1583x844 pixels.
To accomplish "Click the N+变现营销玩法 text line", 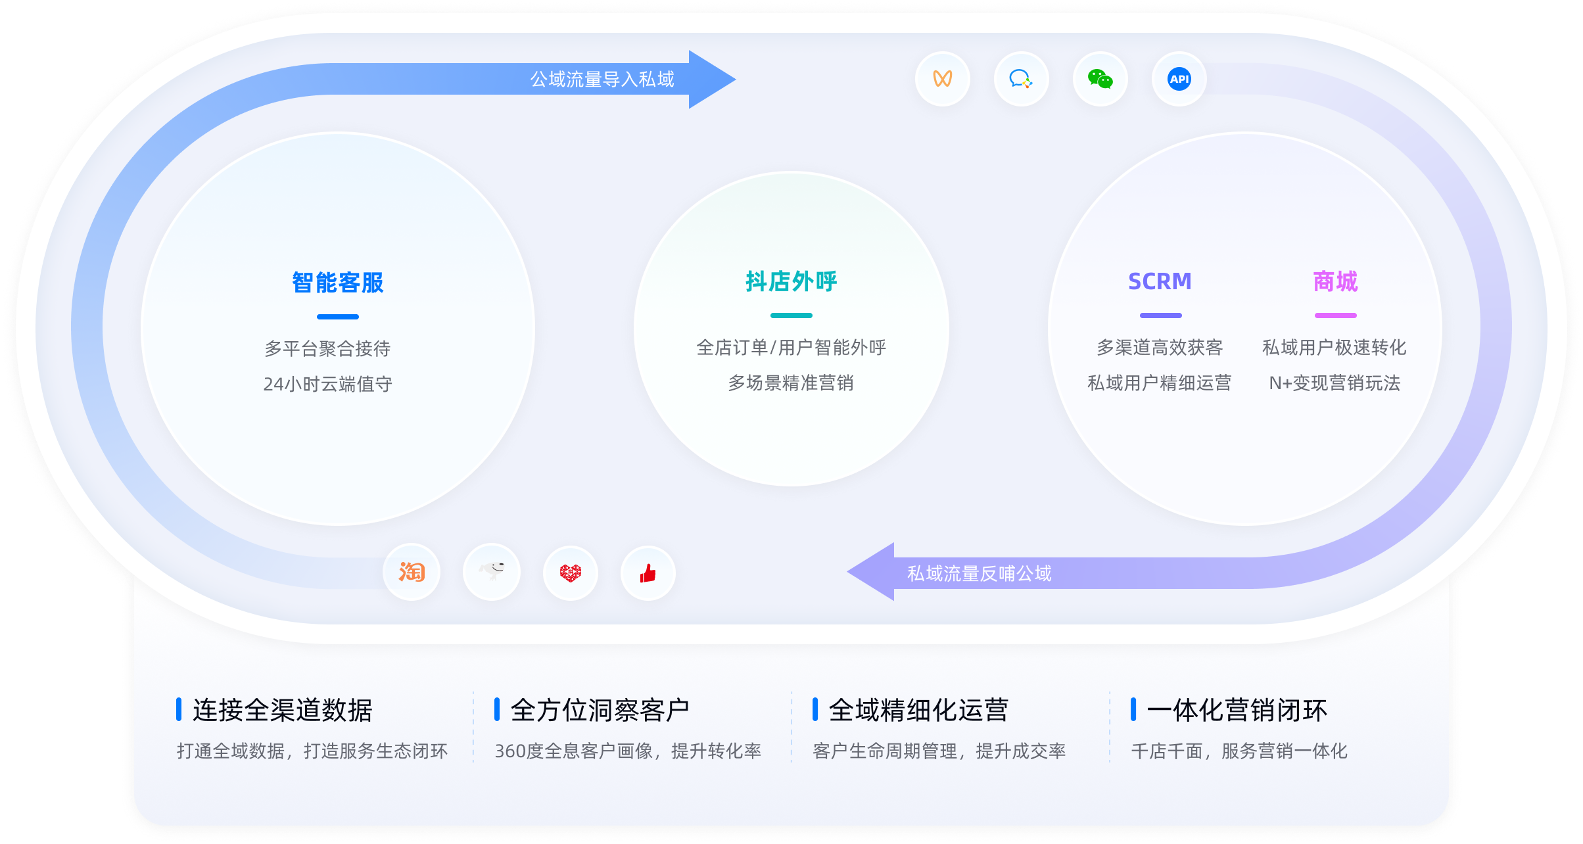I will click(1335, 383).
